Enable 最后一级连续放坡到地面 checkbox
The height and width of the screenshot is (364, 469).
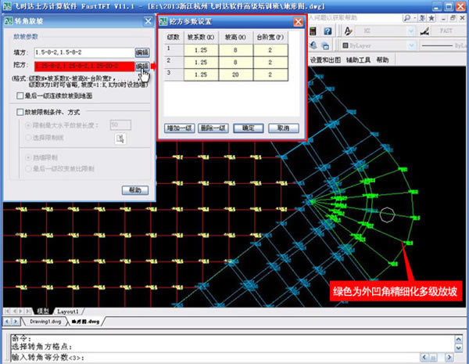click(x=20, y=96)
